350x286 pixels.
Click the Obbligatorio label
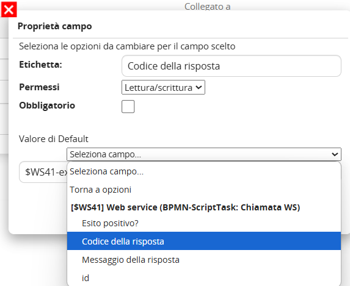tap(47, 105)
